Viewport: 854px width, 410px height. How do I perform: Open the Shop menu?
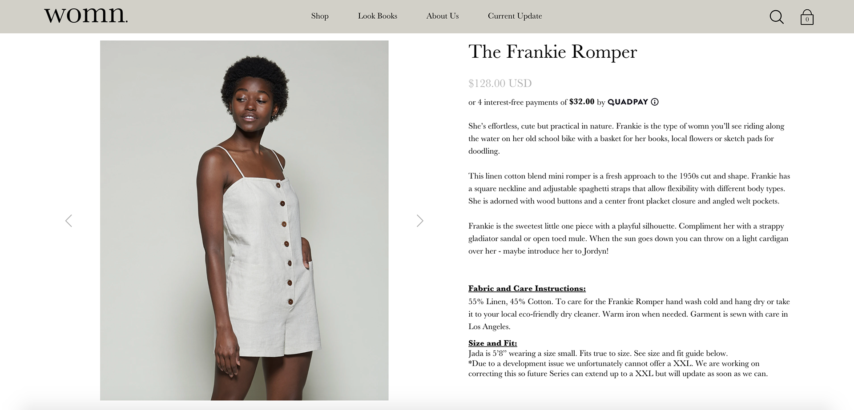(320, 16)
